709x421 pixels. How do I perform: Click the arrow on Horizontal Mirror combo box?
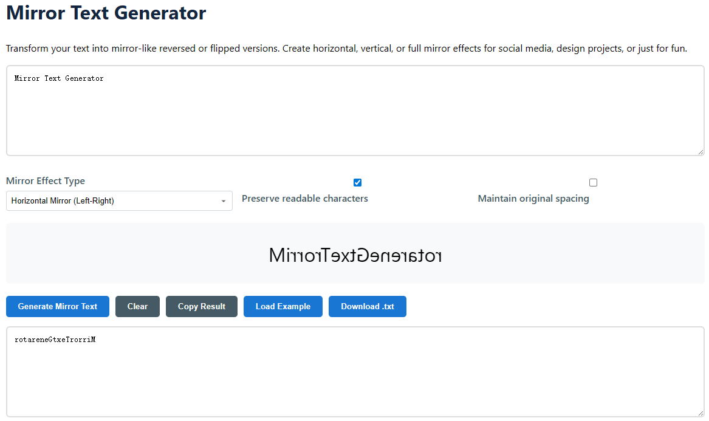click(224, 201)
